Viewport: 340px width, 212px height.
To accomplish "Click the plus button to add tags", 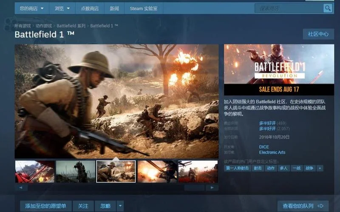I will (320, 168).
